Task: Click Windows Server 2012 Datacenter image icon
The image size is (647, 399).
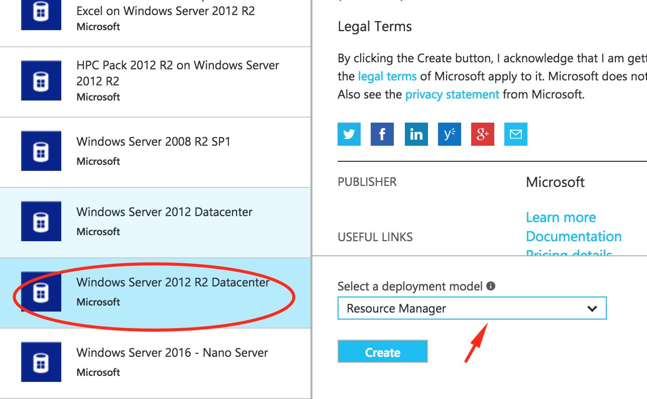Action: [x=41, y=221]
